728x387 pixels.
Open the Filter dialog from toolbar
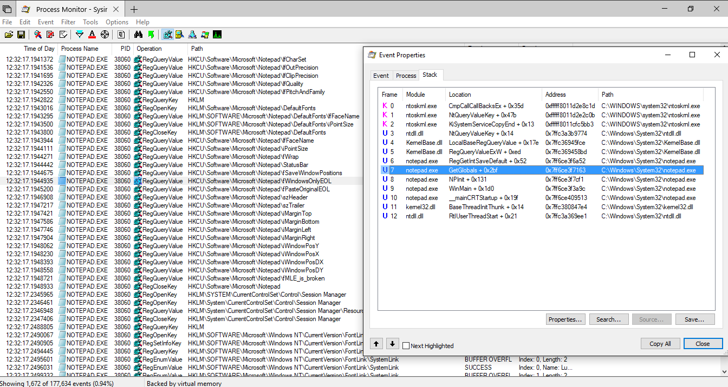(81, 34)
